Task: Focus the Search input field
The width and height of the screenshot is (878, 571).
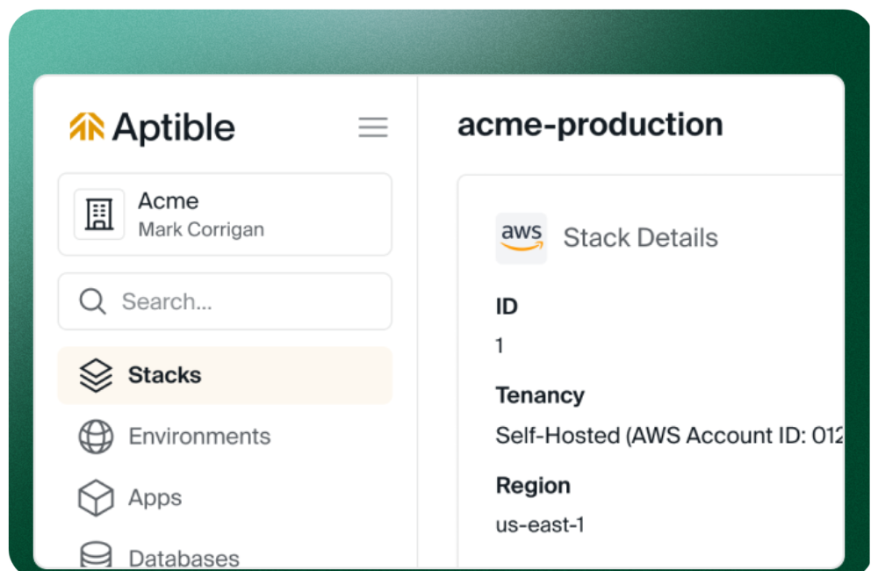Action: [246, 302]
